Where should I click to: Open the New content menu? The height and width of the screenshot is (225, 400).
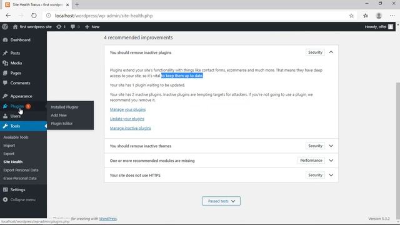tap(92, 26)
